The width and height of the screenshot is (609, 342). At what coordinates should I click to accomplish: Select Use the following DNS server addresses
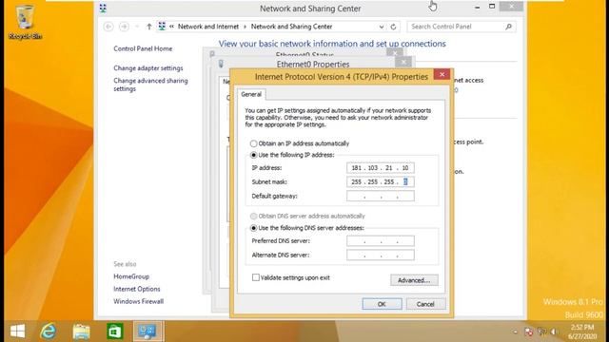[x=306, y=228]
